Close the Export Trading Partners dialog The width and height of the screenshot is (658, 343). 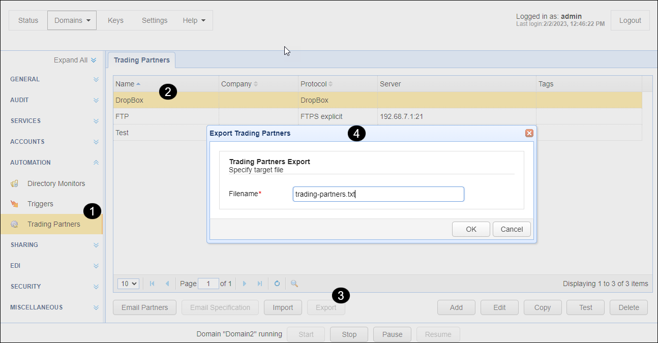tap(529, 133)
